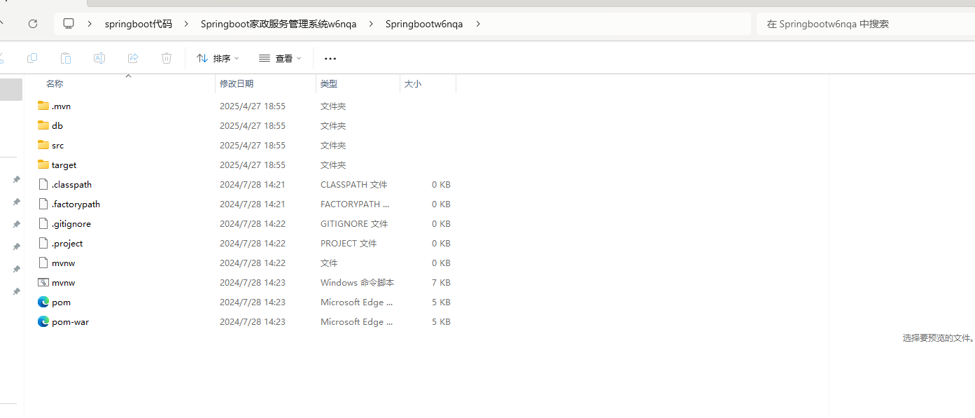Click size 7 KB in mvnw row
This screenshot has height=418, width=975.
coord(441,283)
